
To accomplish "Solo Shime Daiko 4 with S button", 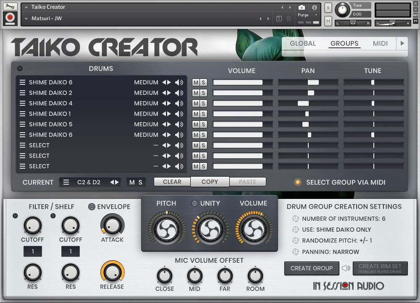I will [204, 103].
